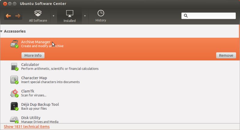The width and height of the screenshot is (240, 130).
Task: Collapse the Accessories category triangle
Action: (x=1, y=31)
